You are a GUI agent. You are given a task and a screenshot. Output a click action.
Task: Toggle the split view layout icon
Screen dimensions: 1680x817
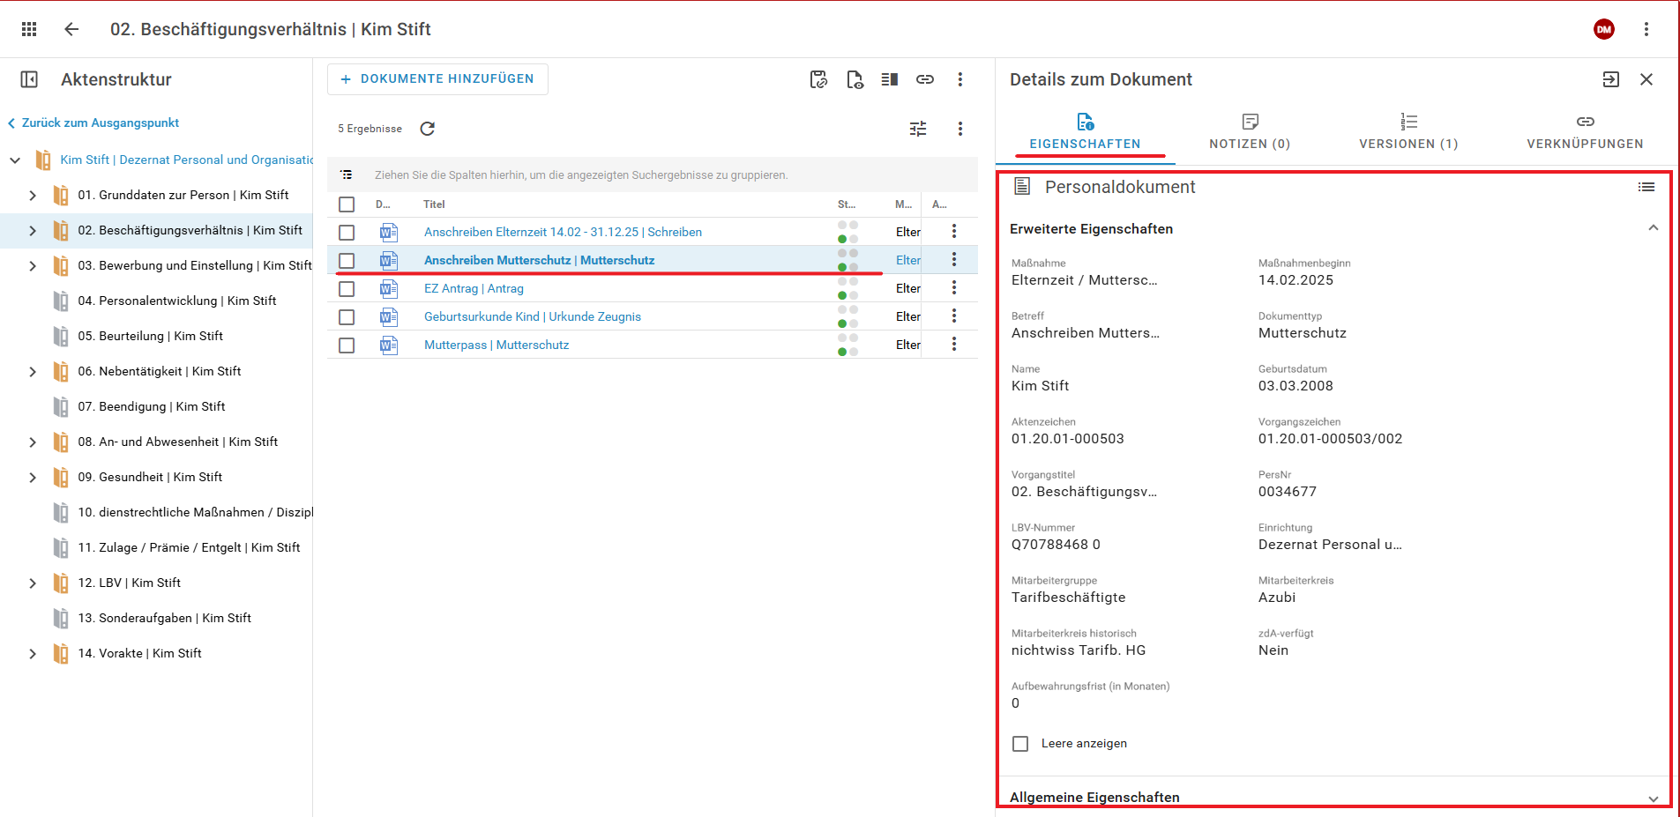click(x=889, y=79)
